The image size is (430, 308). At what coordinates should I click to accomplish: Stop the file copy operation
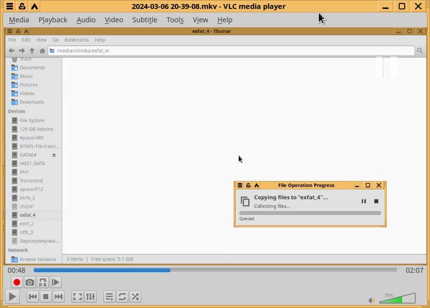[x=376, y=201]
